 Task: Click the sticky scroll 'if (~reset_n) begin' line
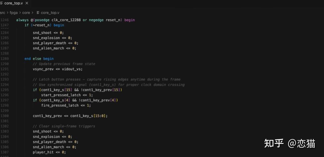pyautogui.click(x=44, y=25)
